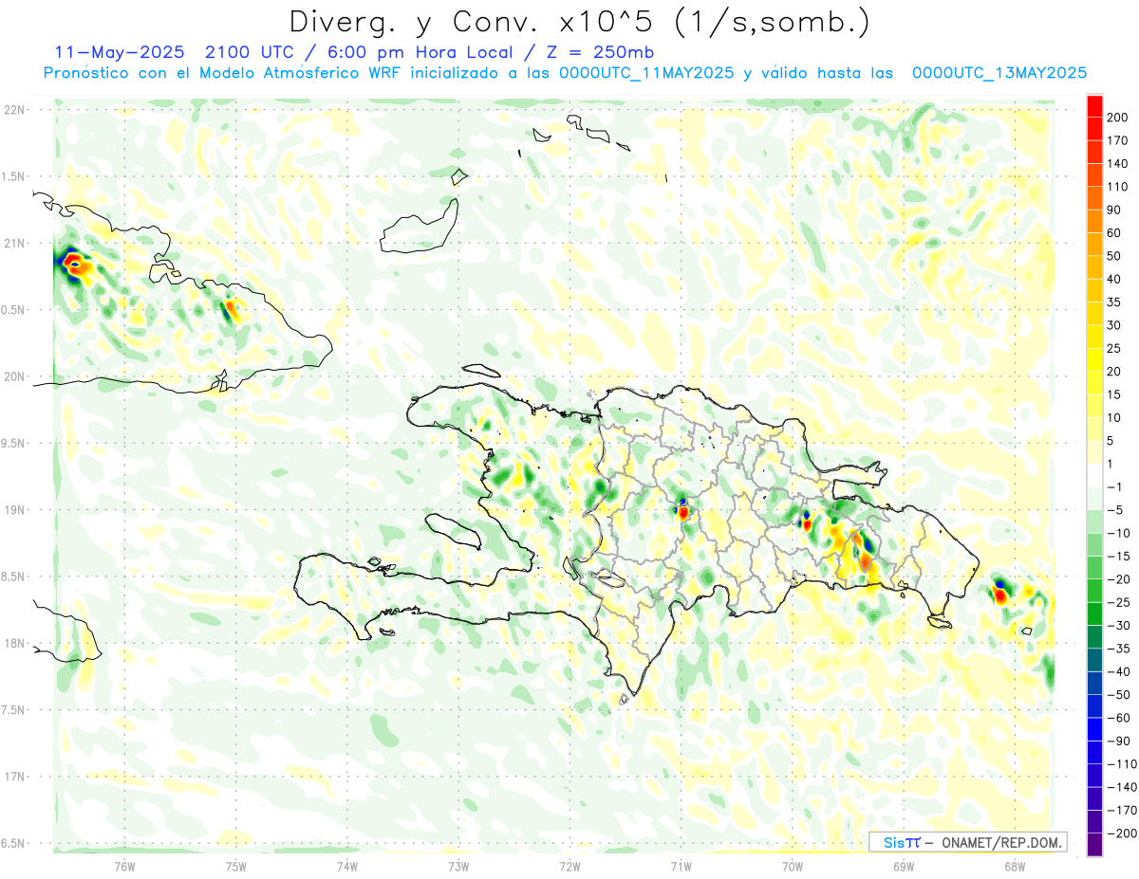The width and height of the screenshot is (1139, 879).
Task: Click the white swatch between 1 and -1
Action: (x=1094, y=475)
